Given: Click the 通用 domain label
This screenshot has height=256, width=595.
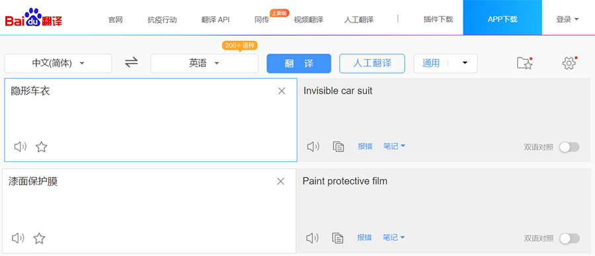Looking at the screenshot, I should [430, 63].
